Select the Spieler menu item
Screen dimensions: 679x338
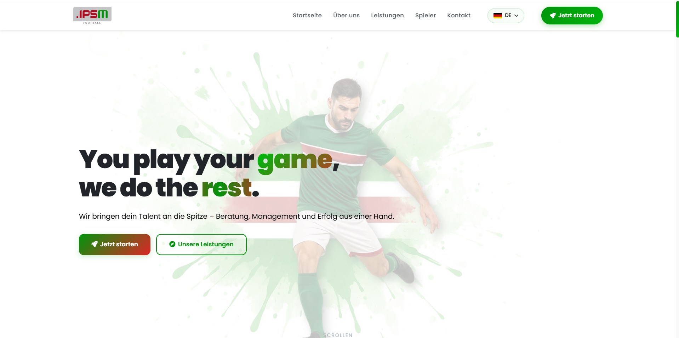click(425, 16)
